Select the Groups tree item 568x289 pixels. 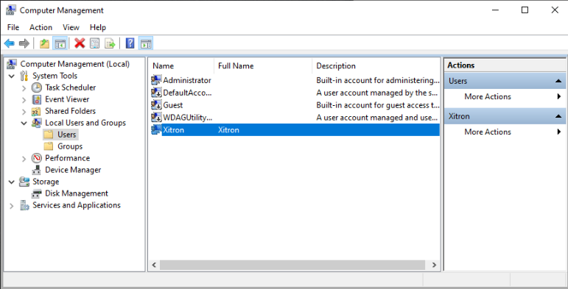[70, 146]
